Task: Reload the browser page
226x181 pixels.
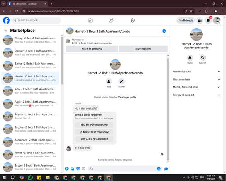Action: (x=17, y=11)
